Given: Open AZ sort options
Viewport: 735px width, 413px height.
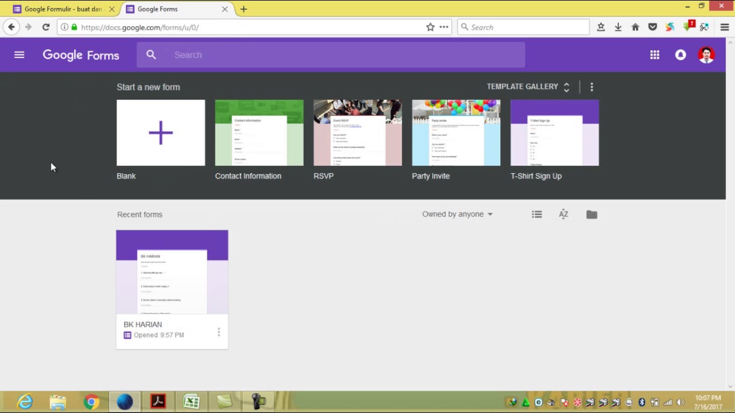Looking at the screenshot, I should coord(564,214).
